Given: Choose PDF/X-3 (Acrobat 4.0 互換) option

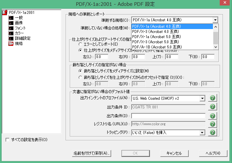Looking at the screenshot, I should point(172,32).
